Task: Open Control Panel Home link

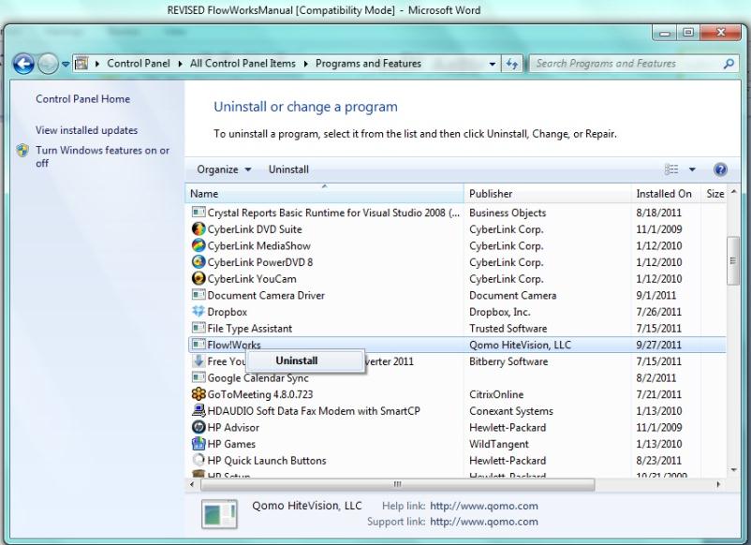Action: [82, 99]
